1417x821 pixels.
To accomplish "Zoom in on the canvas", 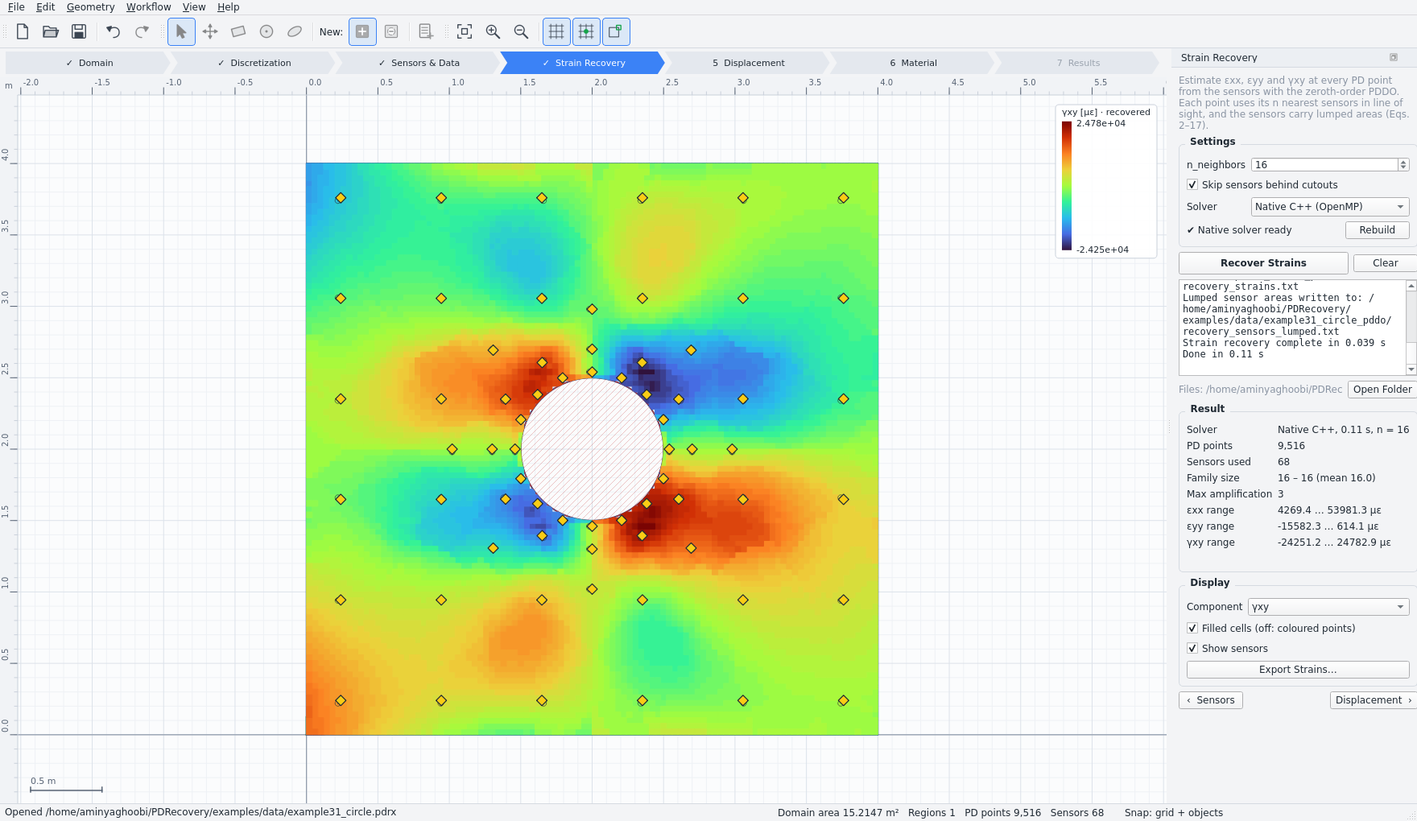I will (x=493, y=31).
